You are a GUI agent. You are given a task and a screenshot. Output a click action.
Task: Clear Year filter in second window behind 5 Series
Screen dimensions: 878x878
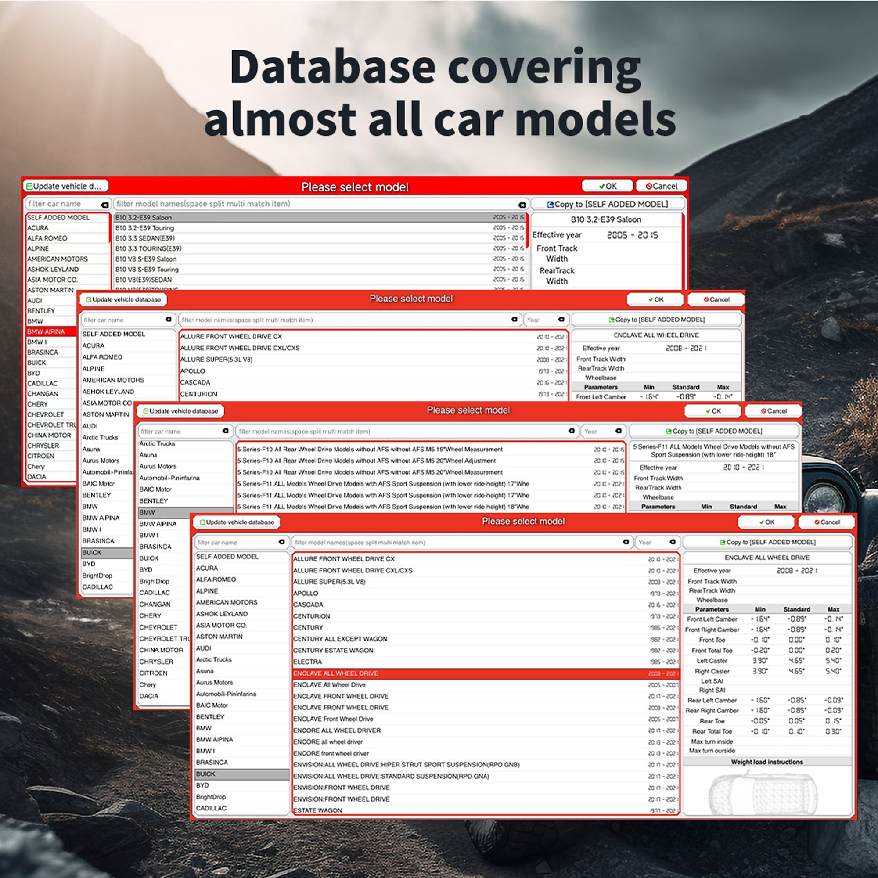pyautogui.click(x=561, y=320)
